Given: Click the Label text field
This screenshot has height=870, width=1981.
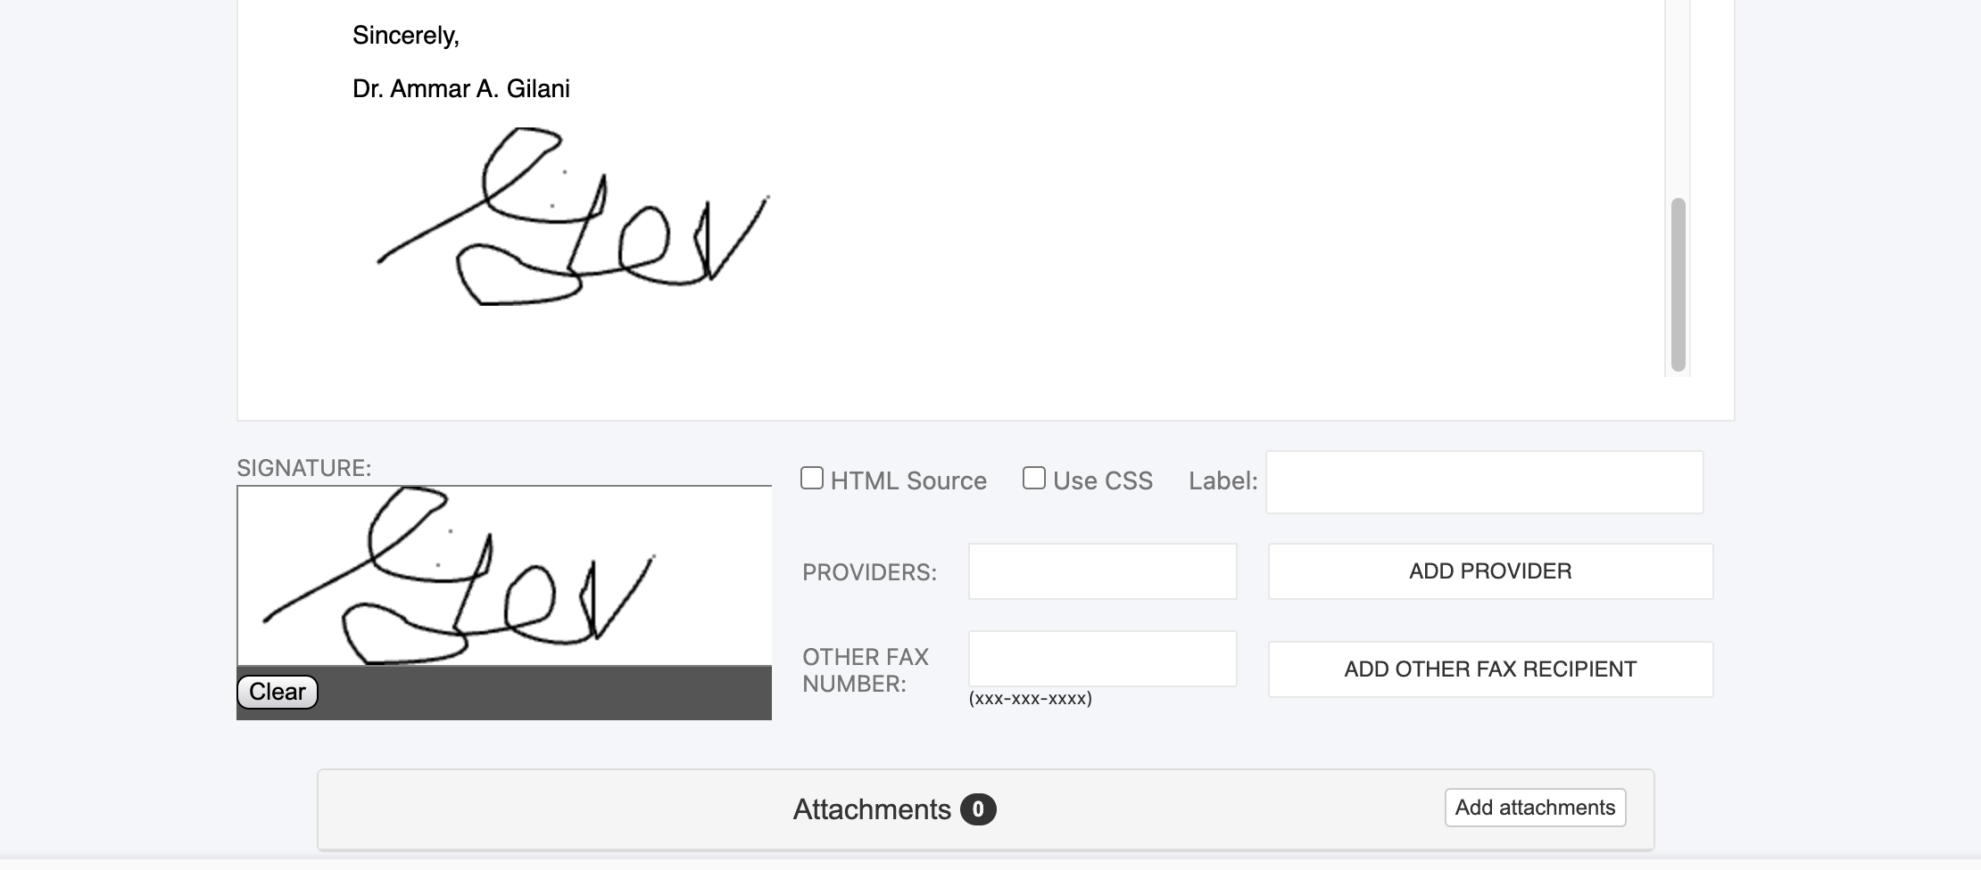Looking at the screenshot, I should [x=1485, y=482].
